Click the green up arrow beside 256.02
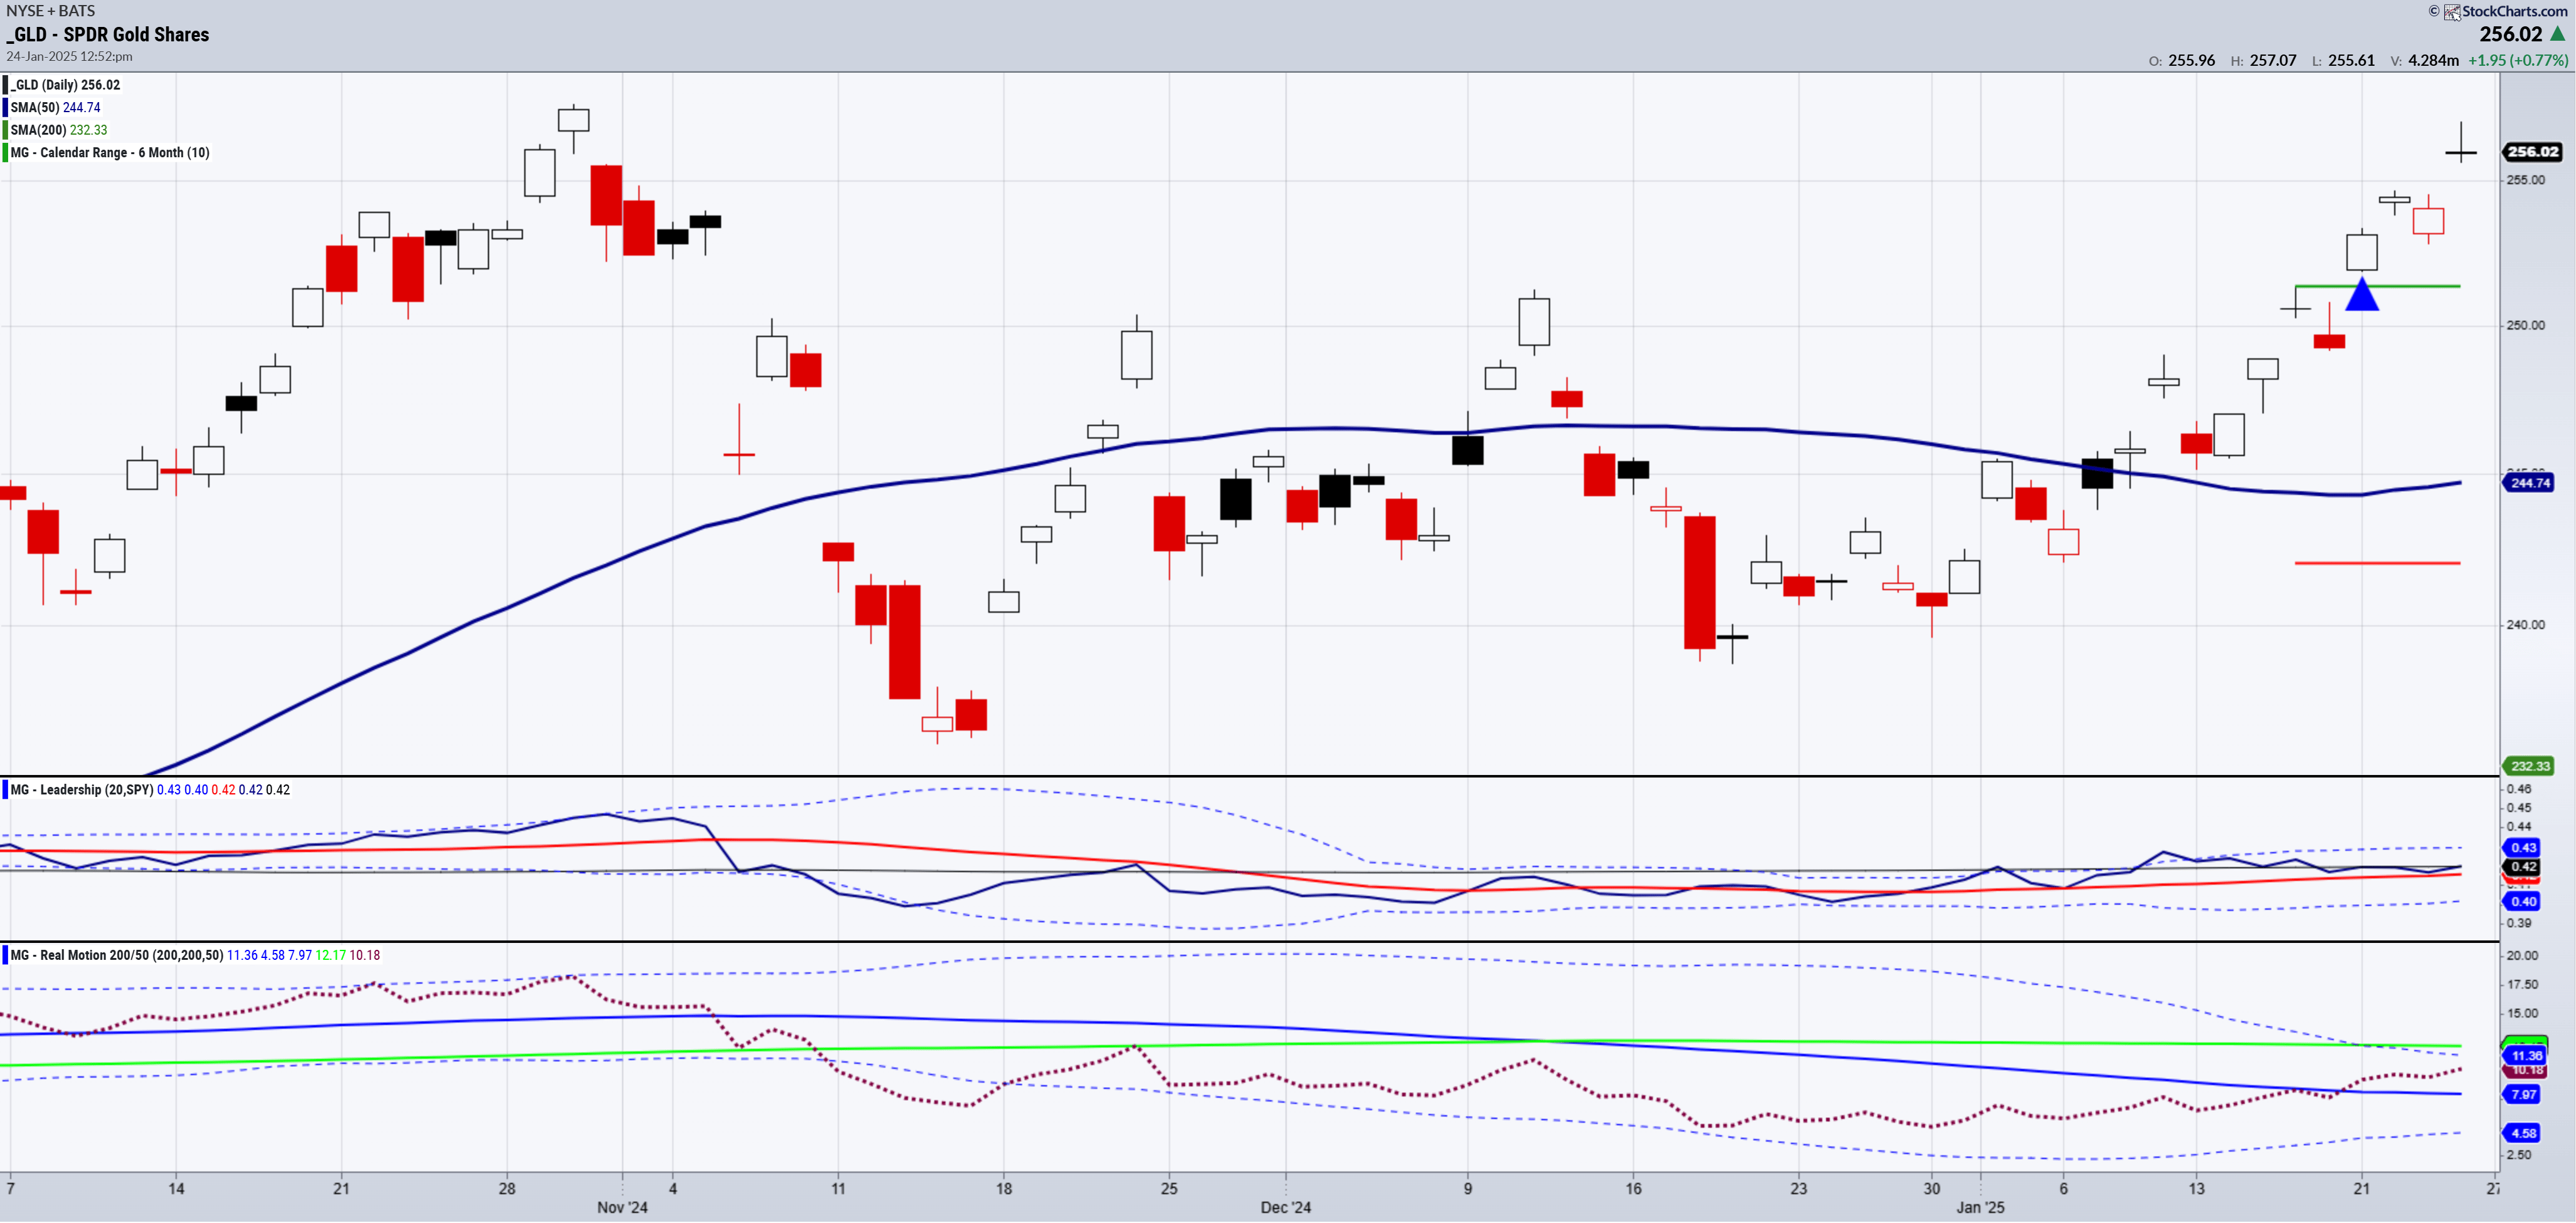The width and height of the screenshot is (2576, 1223). [x=2557, y=33]
